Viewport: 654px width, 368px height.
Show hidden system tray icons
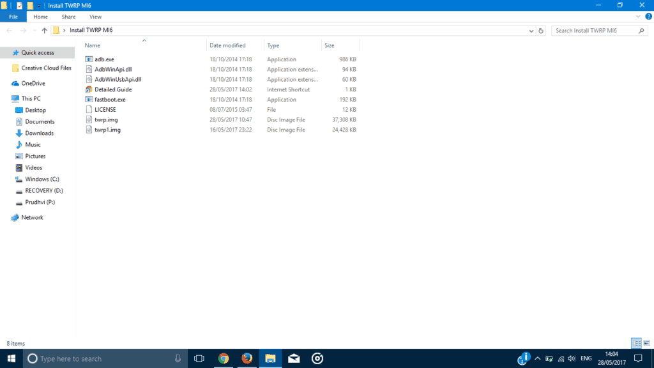[x=538, y=358]
